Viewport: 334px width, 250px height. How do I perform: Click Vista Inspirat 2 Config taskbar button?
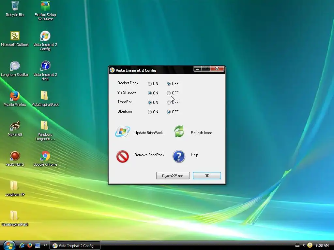coord(75,246)
